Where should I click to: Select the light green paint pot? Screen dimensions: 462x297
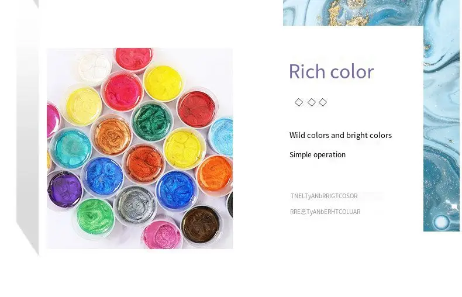click(x=95, y=216)
